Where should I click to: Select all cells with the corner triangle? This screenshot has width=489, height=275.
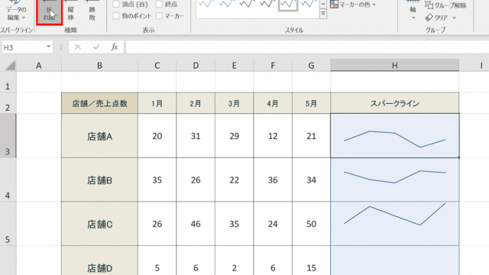(10, 66)
